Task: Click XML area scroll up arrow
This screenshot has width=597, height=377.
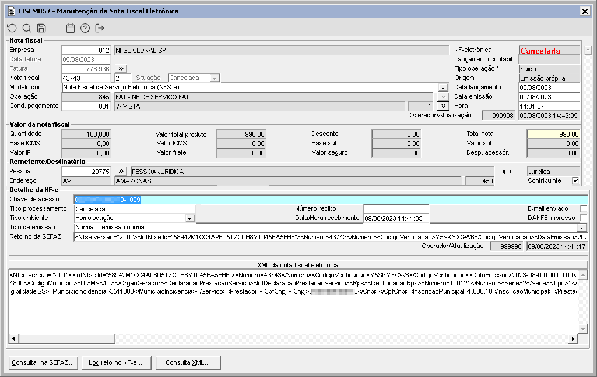Action: tap(582, 274)
